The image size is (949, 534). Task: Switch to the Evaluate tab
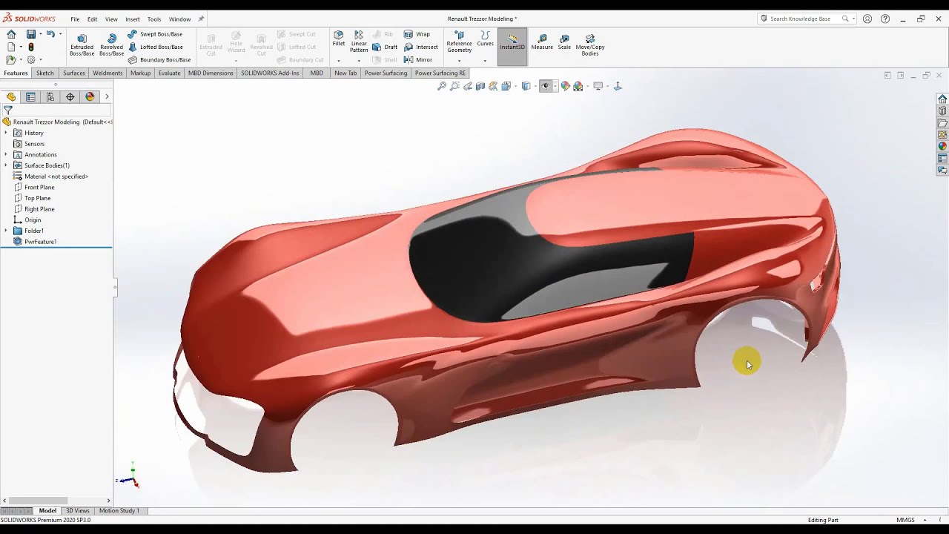click(169, 73)
